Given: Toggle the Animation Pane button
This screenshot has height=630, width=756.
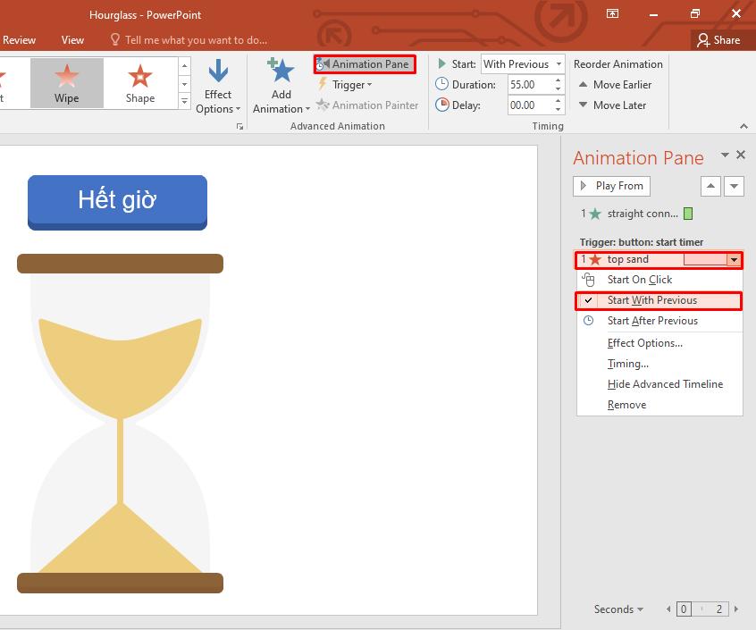Looking at the screenshot, I should pyautogui.click(x=365, y=64).
